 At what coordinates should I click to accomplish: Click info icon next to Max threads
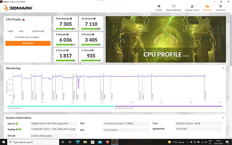click(71, 19)
